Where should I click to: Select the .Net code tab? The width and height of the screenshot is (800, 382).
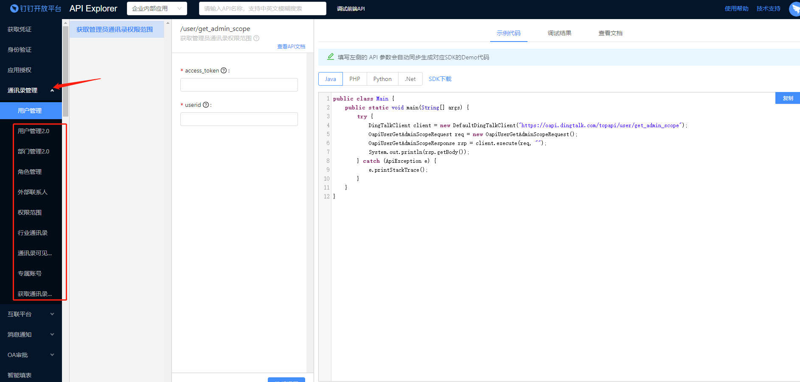tap(410, 79)
